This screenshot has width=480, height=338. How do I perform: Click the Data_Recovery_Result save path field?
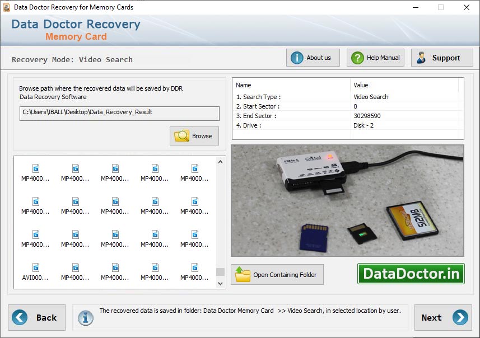(119, 113)
